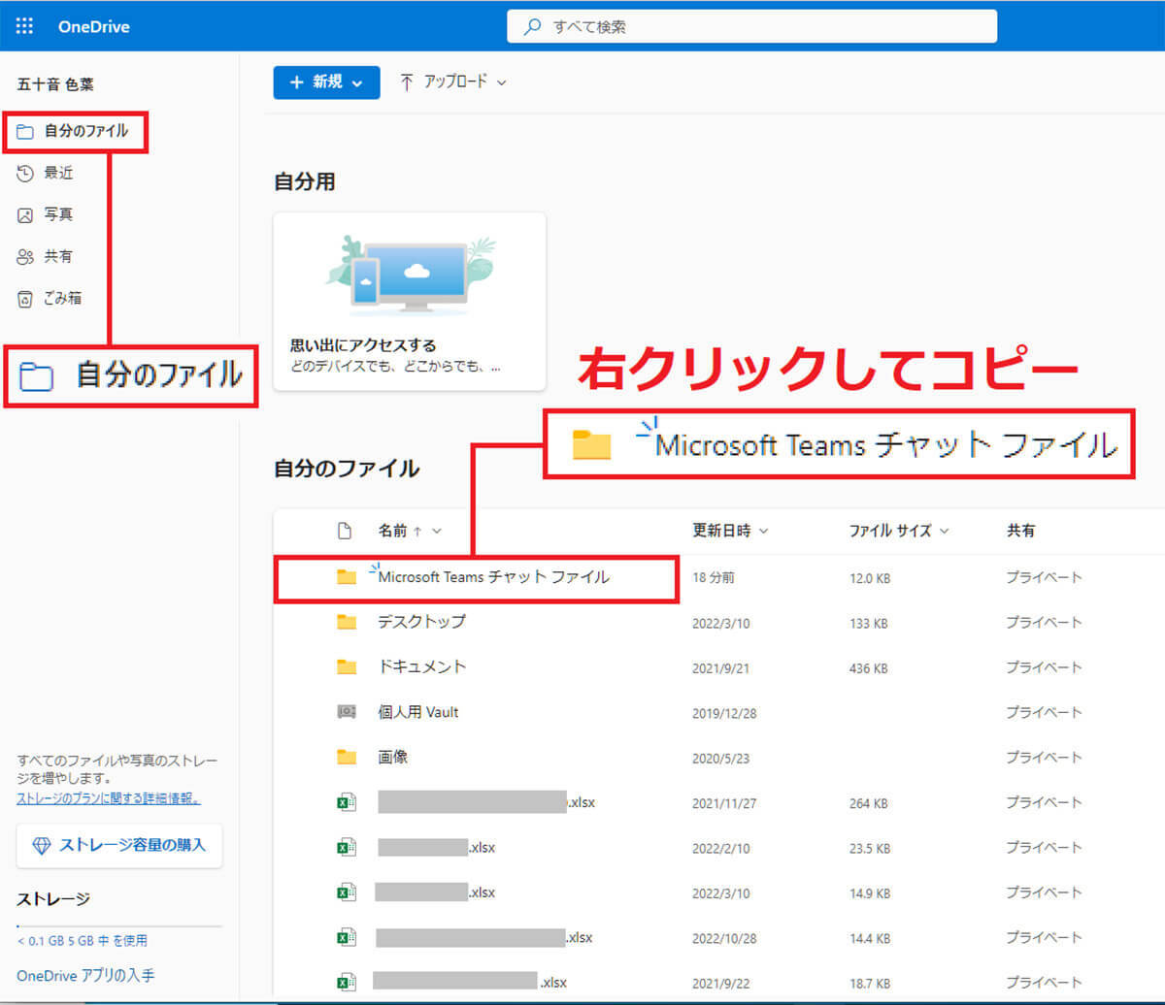The width and height of the screenshot is (1165, 1005).
Task: Click the 2022/3/10 date of デスクトップ
Action: 720,623
